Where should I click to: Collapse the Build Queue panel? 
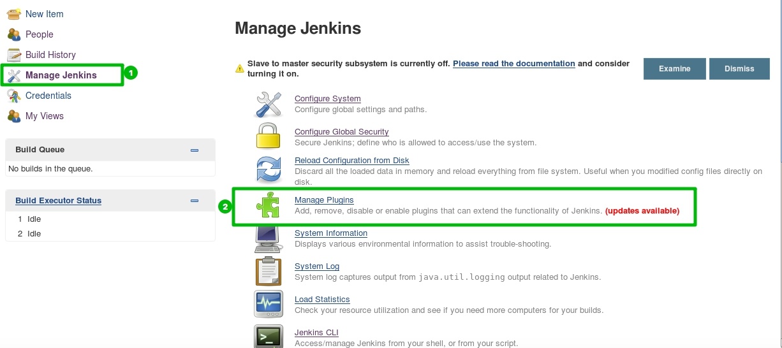click(x=195, y=150)
